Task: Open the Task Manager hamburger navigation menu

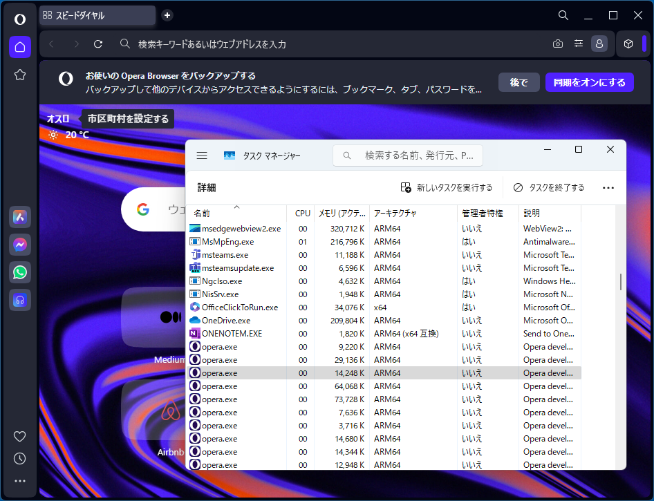Action: (202, 155)
